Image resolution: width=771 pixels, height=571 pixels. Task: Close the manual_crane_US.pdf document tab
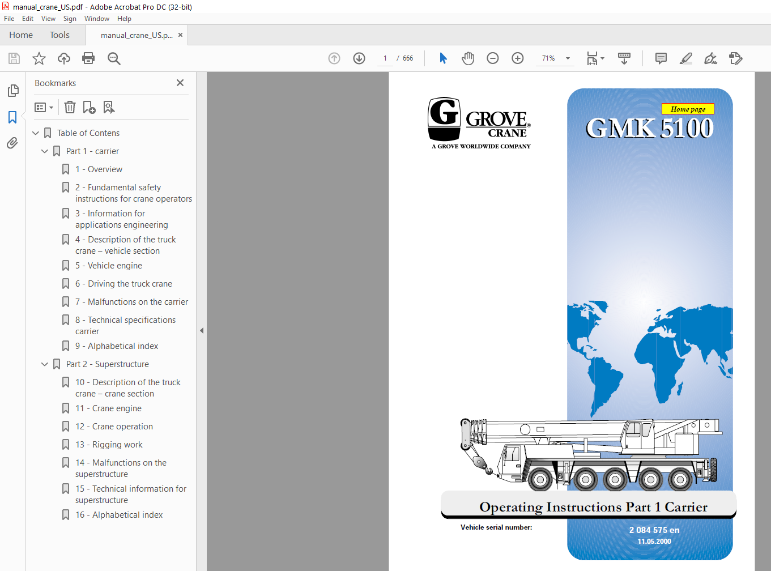(180, 35)
